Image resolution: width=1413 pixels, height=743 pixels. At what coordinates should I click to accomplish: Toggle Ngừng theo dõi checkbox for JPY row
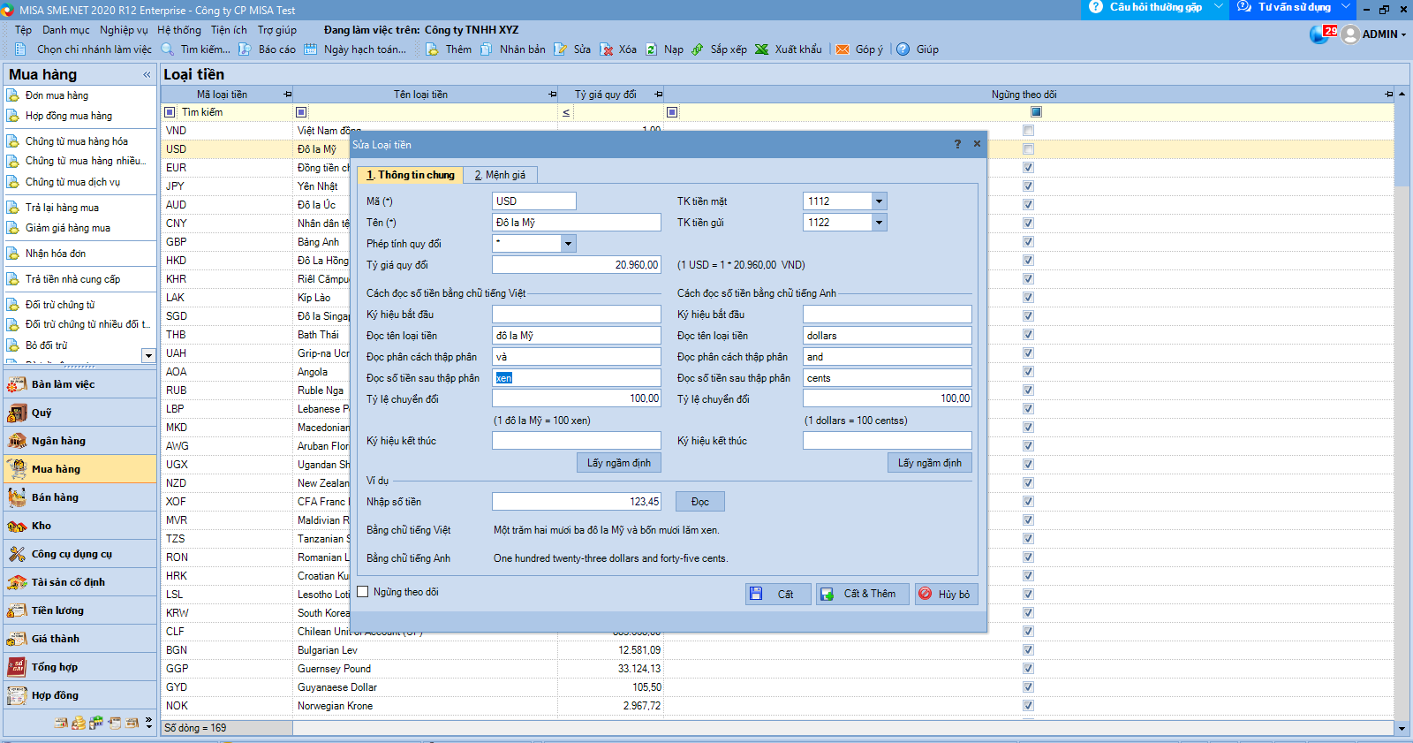1028,186
